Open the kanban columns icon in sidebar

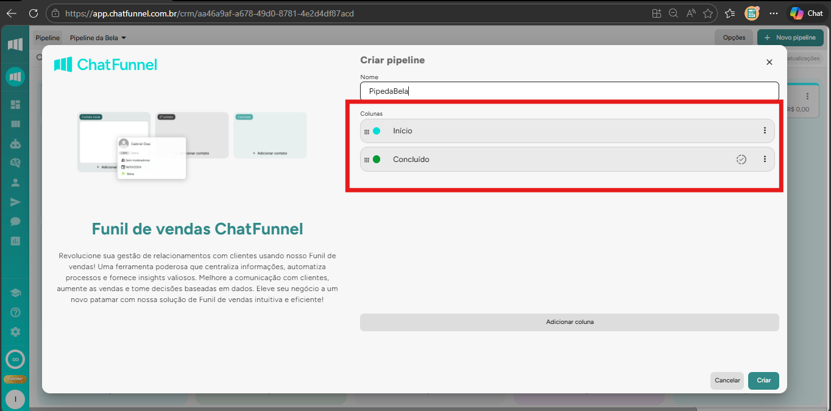click(15, 124)
